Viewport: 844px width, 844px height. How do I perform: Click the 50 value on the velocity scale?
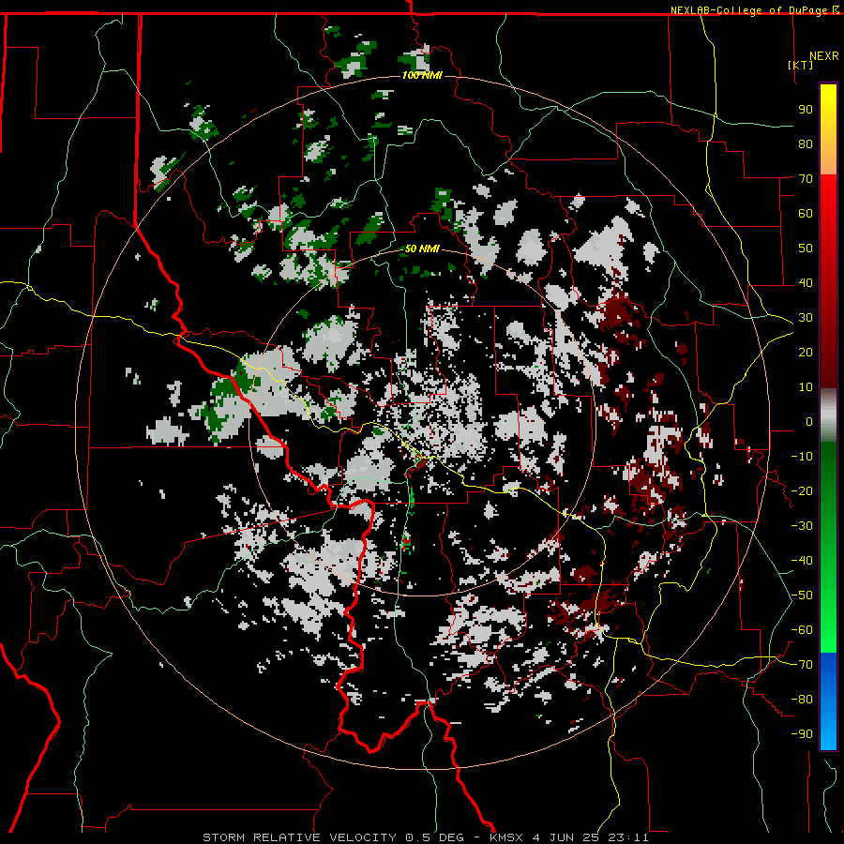click(x=806, y=249)
